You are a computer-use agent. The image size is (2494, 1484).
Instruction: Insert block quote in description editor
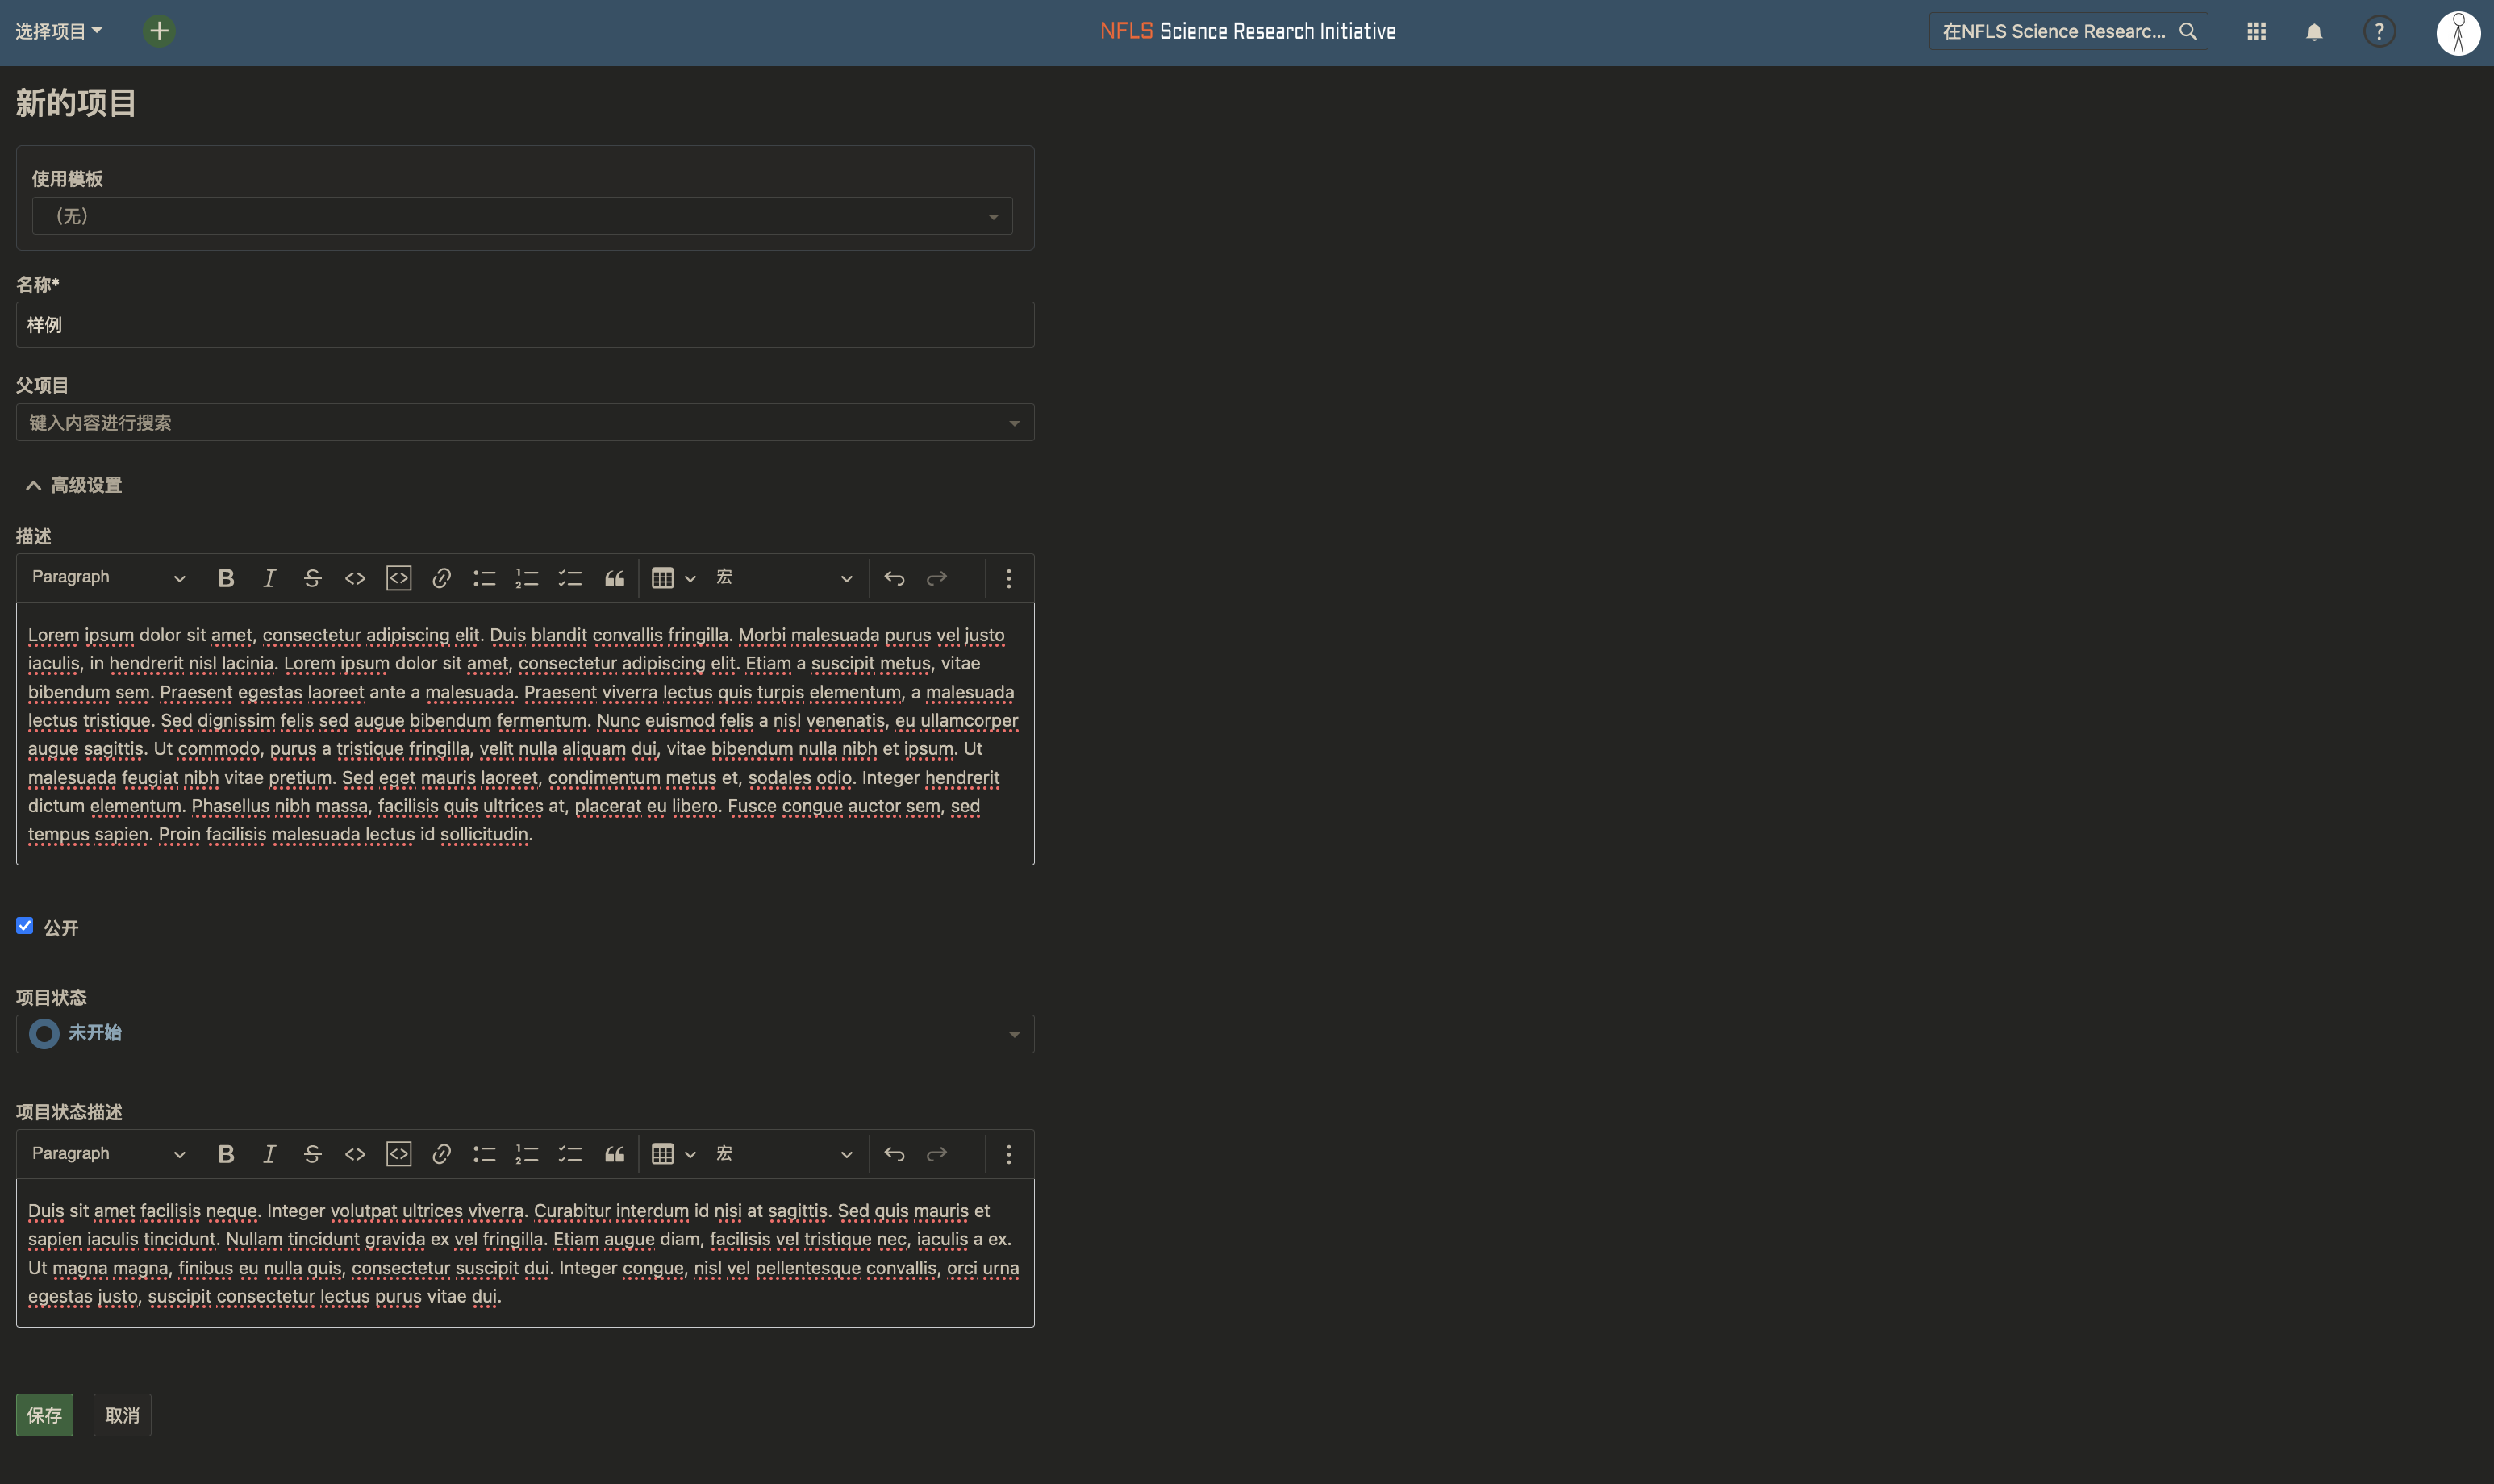(614, 578)
